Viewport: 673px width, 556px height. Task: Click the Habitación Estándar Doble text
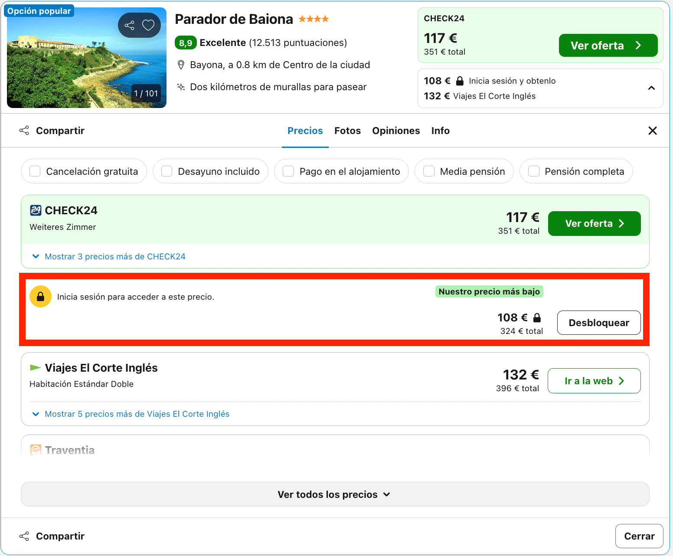82,384
